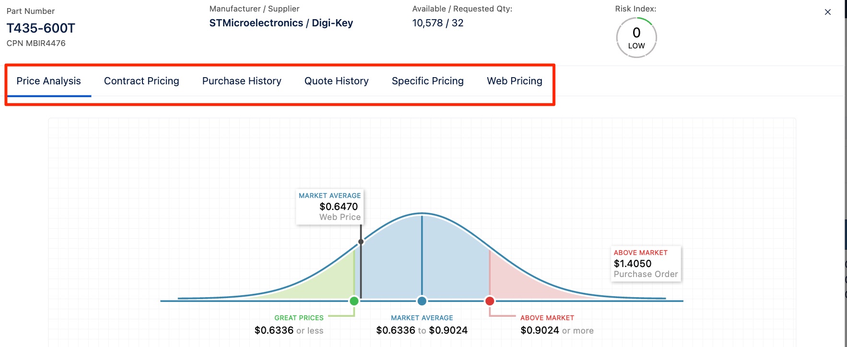Screen dimensions: 847x347
Task: Click the red Above Market marker dot
Action: pos(489,301)
